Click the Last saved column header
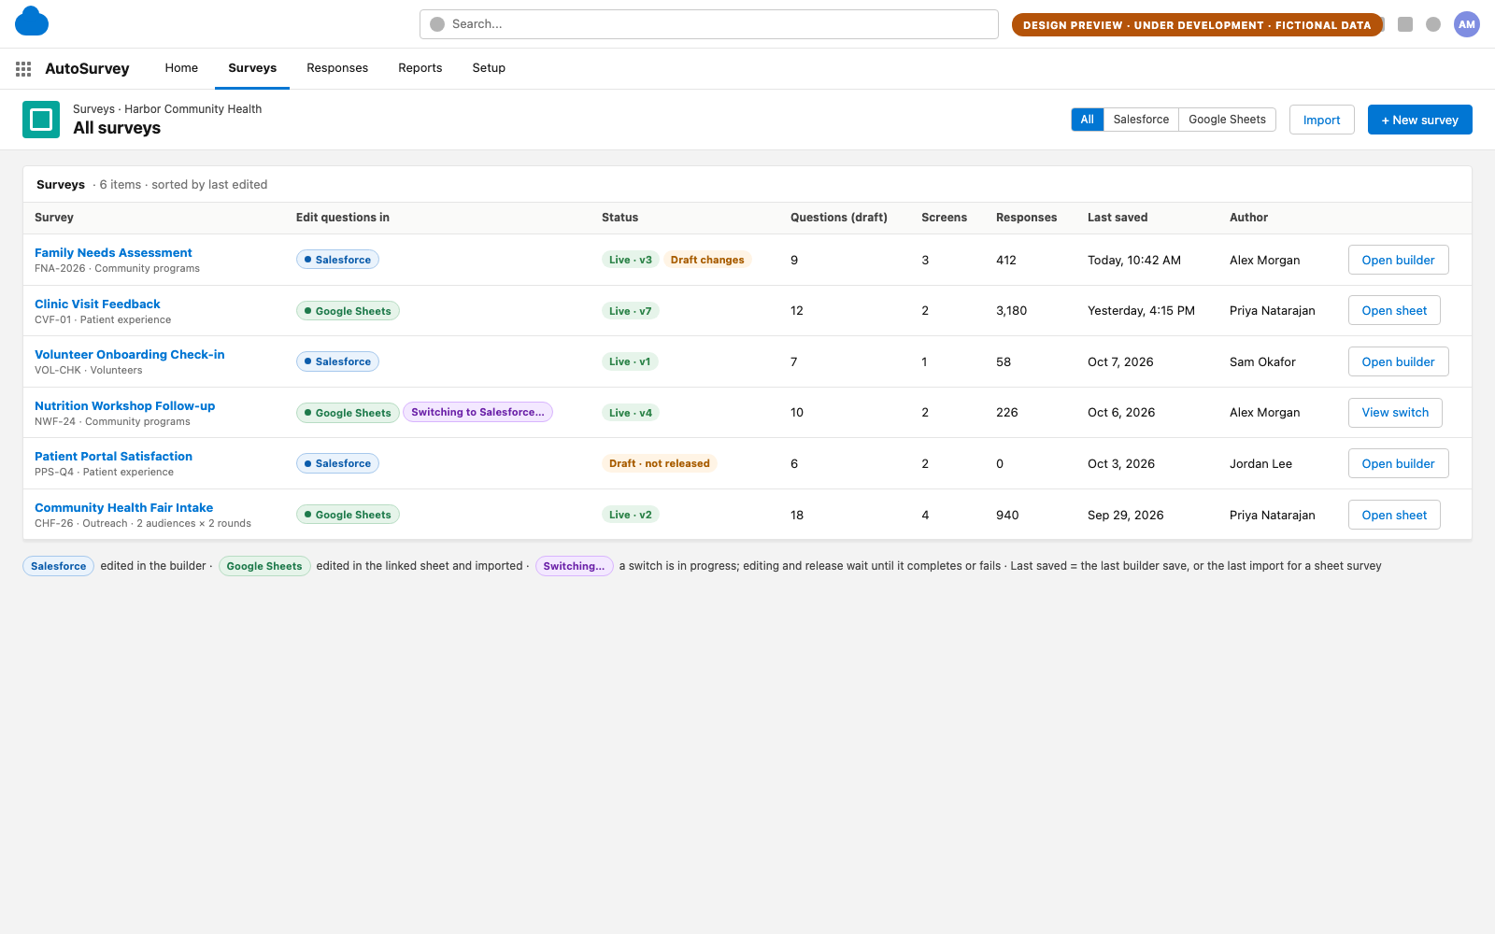This screenshot has height=934, width=1495. [1118, 218]
